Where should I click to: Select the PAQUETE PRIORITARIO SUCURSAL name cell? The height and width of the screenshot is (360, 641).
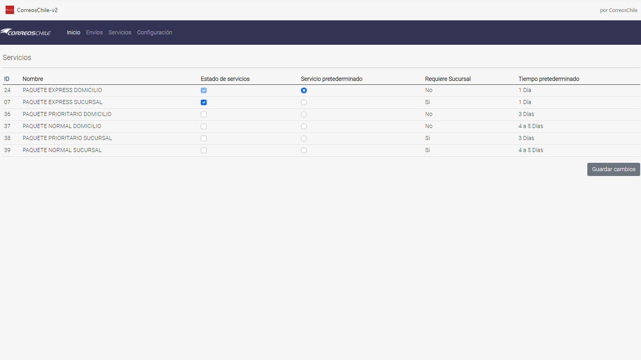67,138
